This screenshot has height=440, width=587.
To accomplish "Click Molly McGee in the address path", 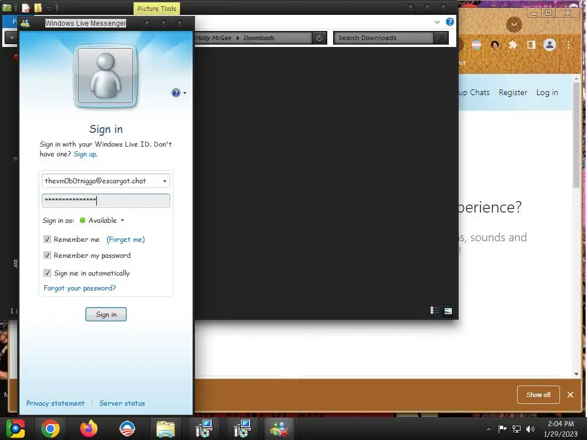I will click(x=213, y=38).
